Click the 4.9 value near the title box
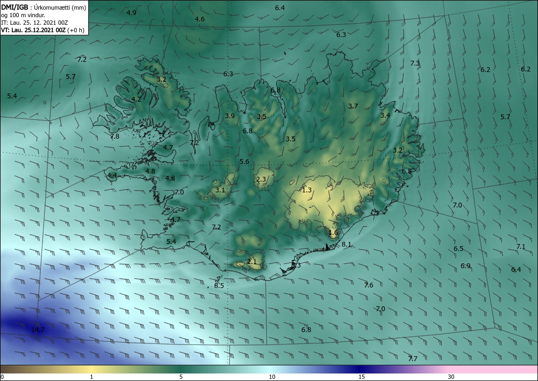 click(x=131, y=13)
